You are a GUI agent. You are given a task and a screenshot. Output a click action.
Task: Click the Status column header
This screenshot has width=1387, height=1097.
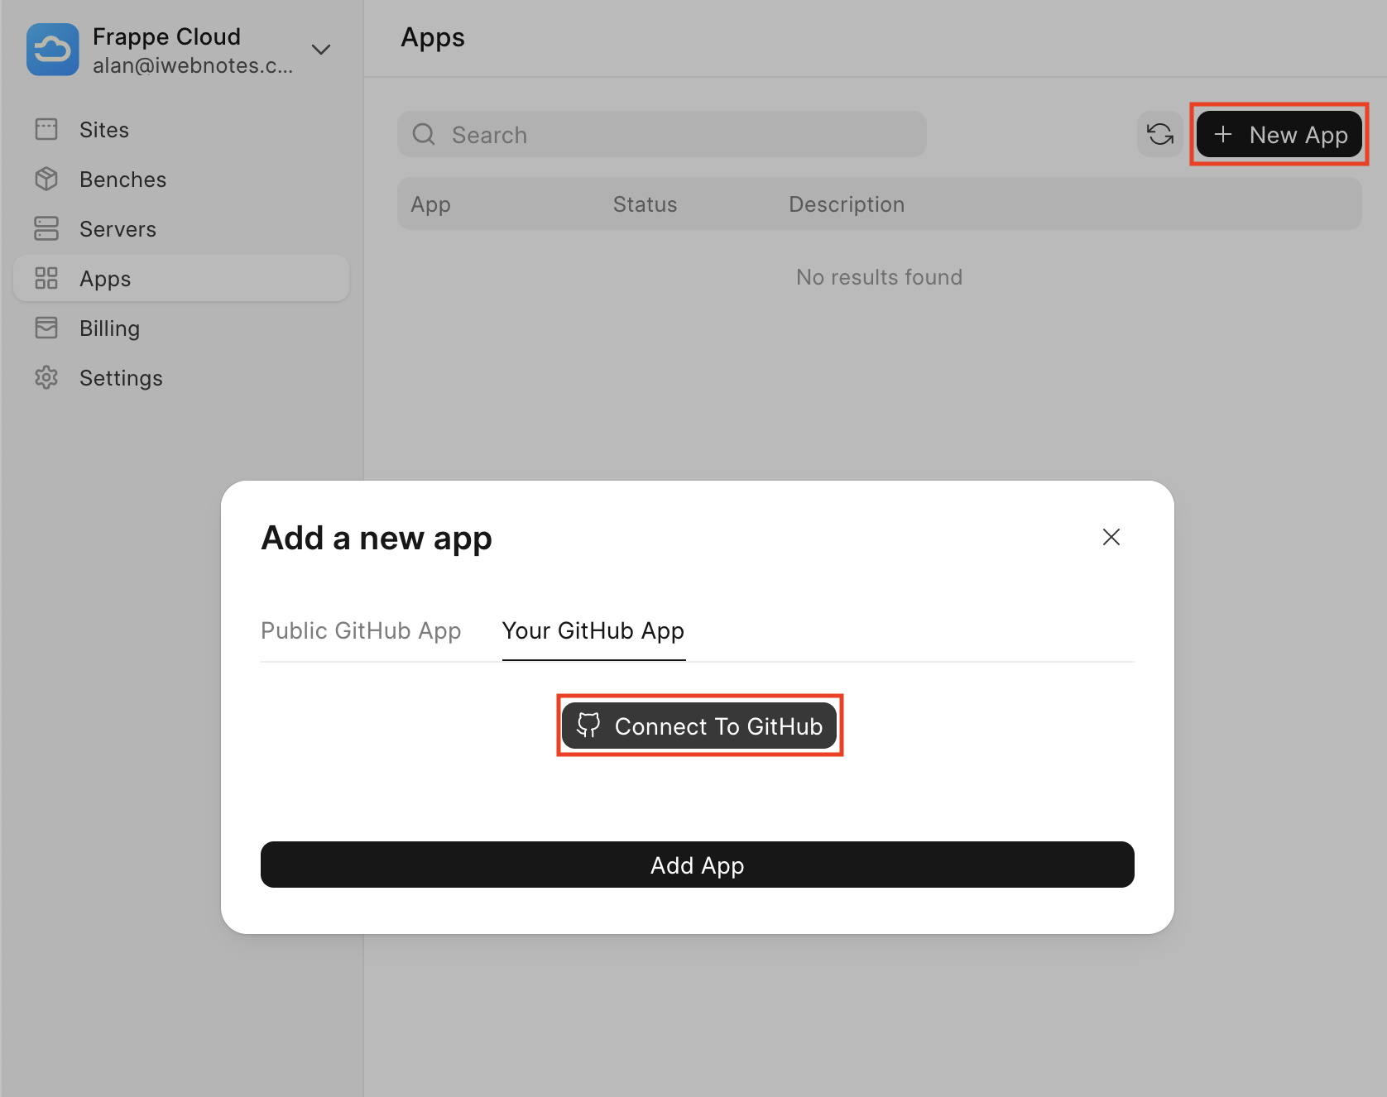click(x=645, y=204)
